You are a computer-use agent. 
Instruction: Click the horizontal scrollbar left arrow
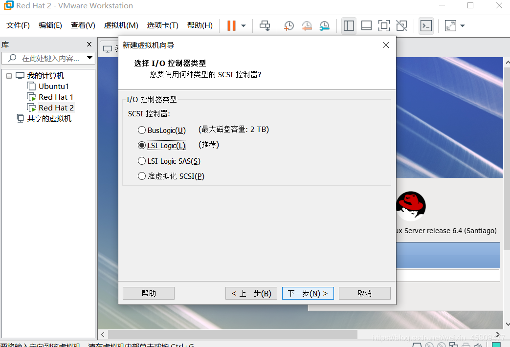coord(103,335)
